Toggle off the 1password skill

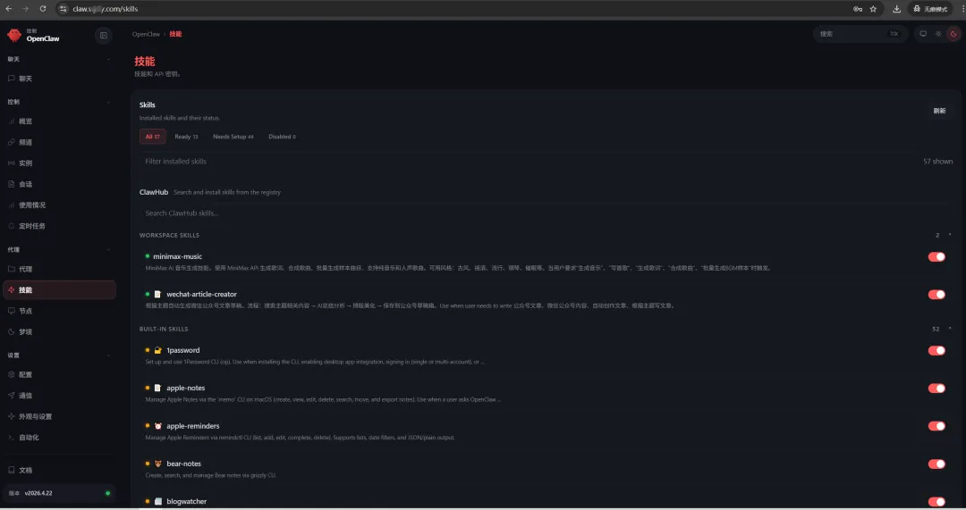936,351
